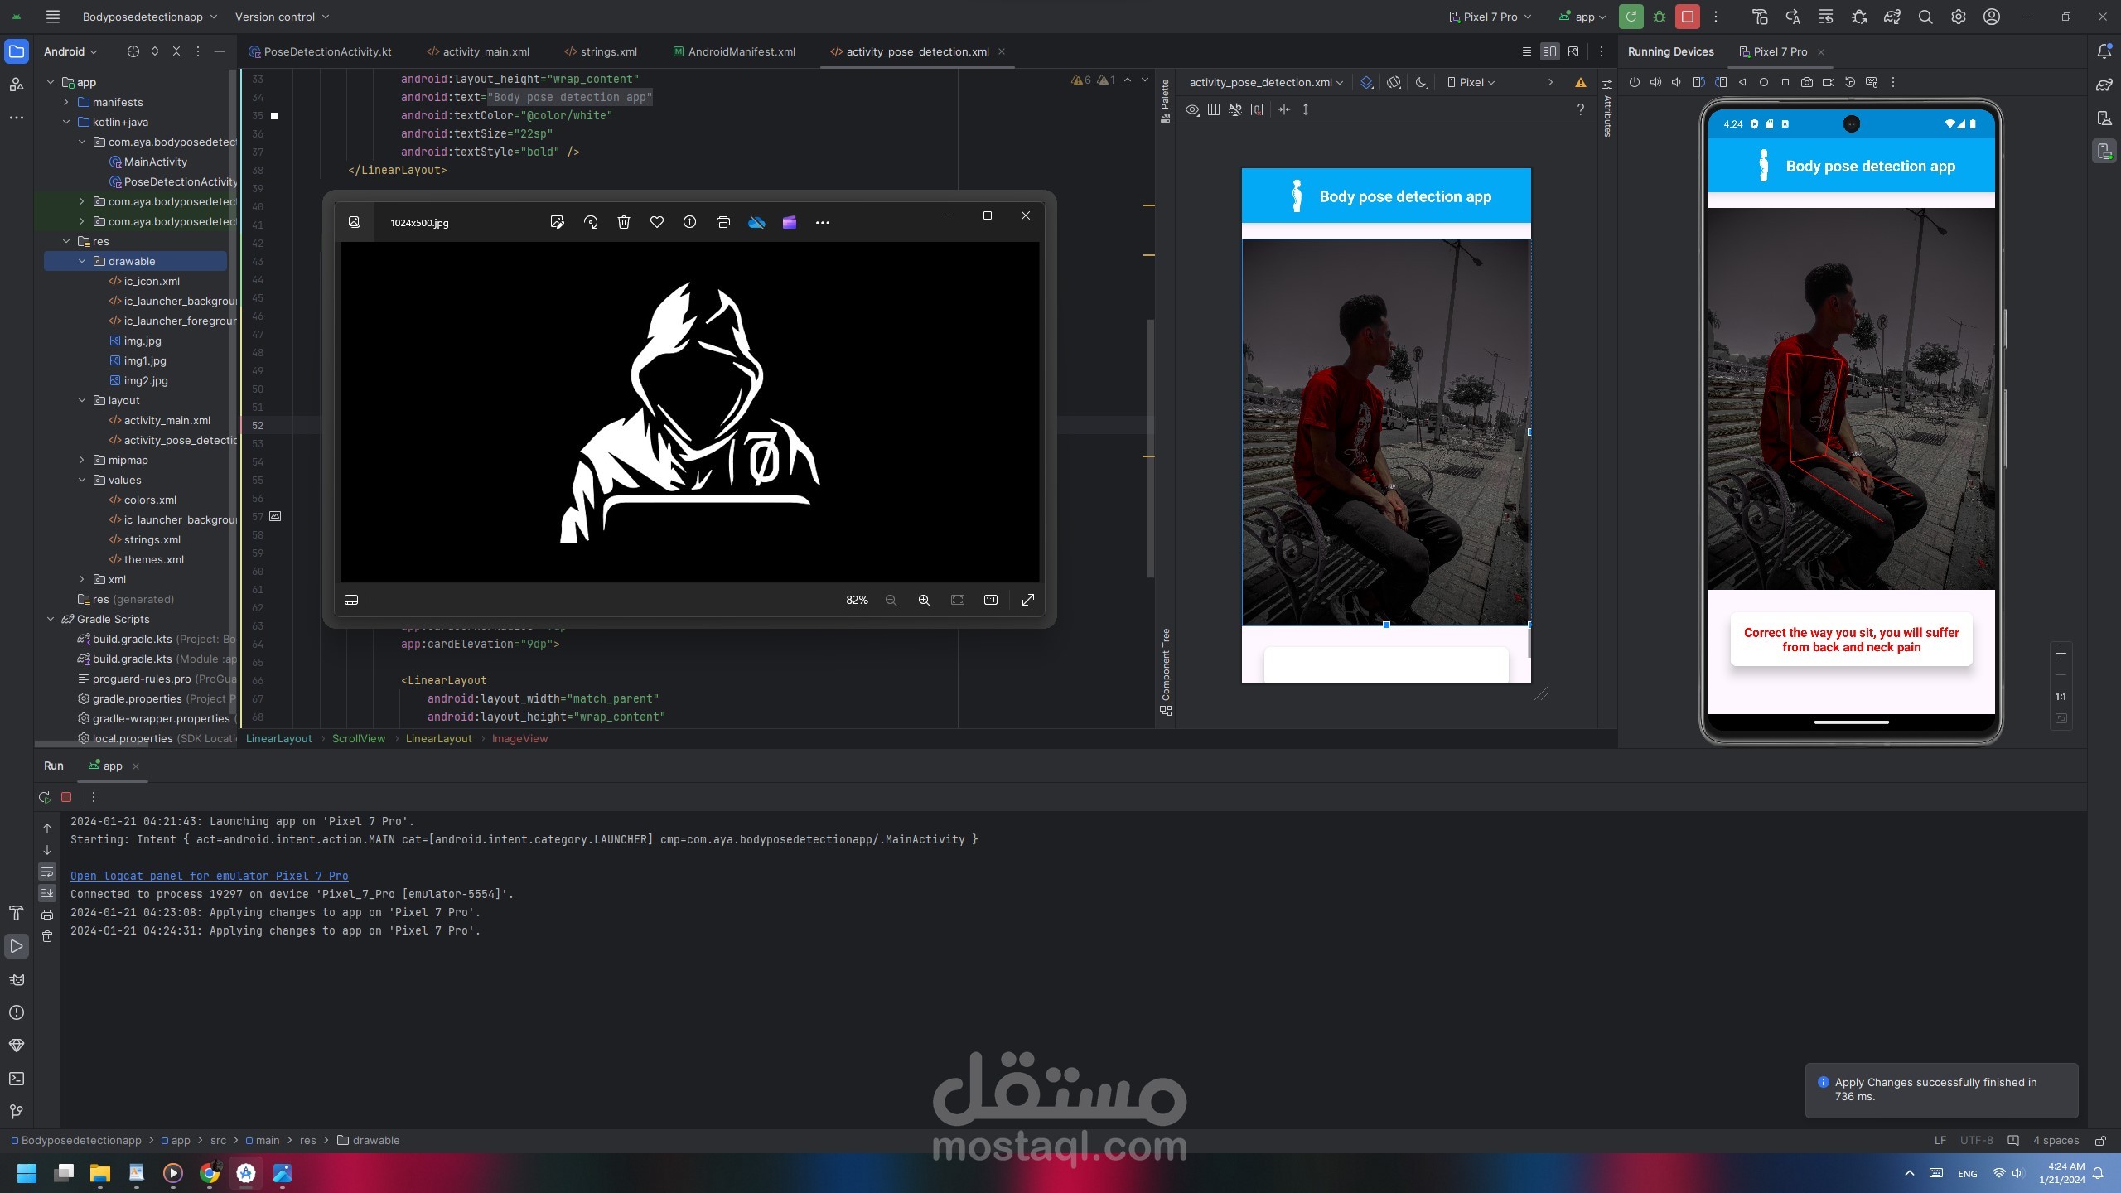
Task: Click the delete icon in image viewer
Action: [624, 222]
